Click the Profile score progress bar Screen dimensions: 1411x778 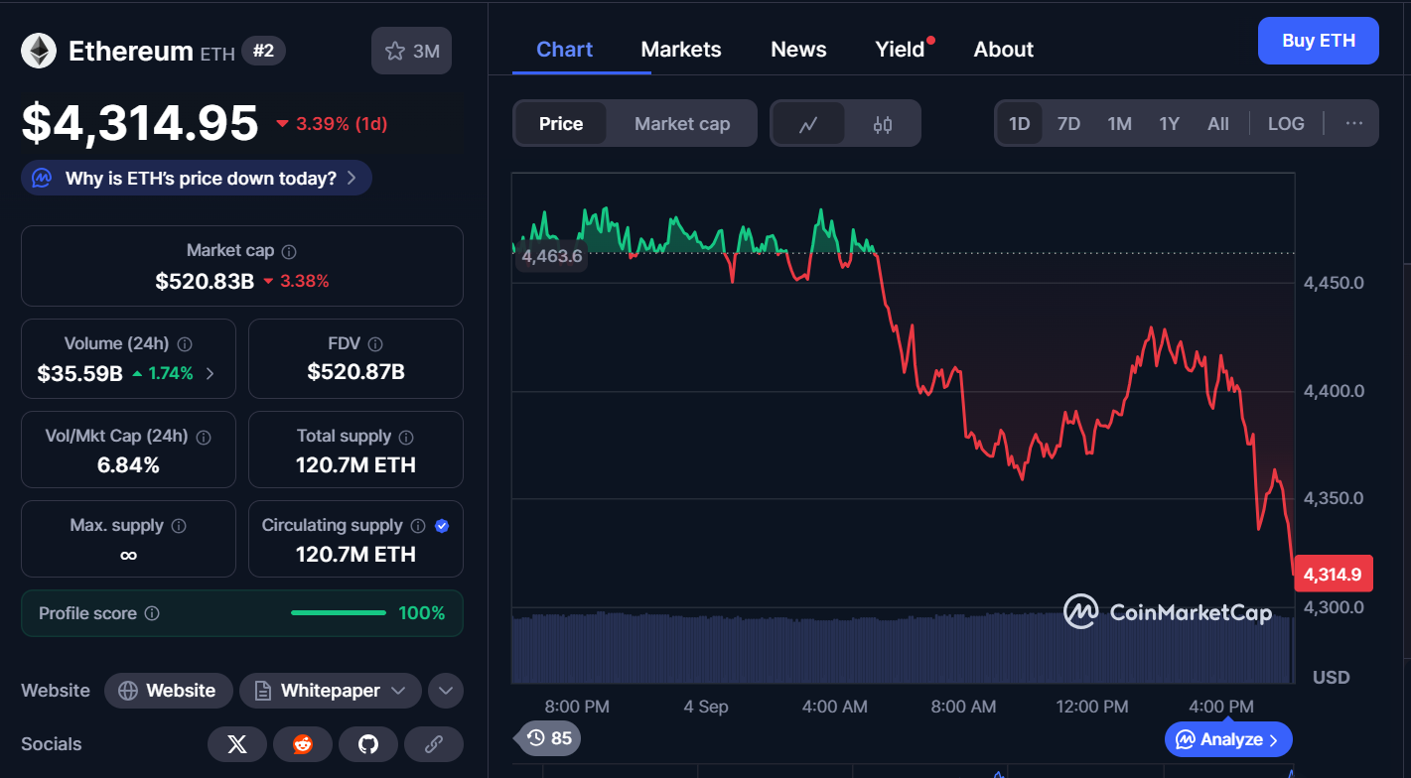point(339,613)
